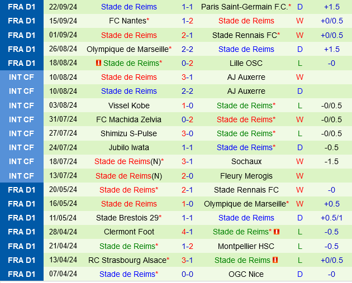Image resolution: width=352 pixels, height=283 pixels.
Task: Click the Jubilo Iwata team link
Action: [129, 147]
